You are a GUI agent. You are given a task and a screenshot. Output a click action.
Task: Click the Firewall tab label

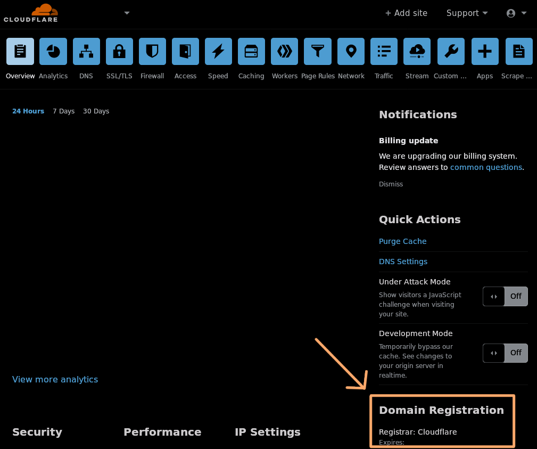[x=152, y=76]
